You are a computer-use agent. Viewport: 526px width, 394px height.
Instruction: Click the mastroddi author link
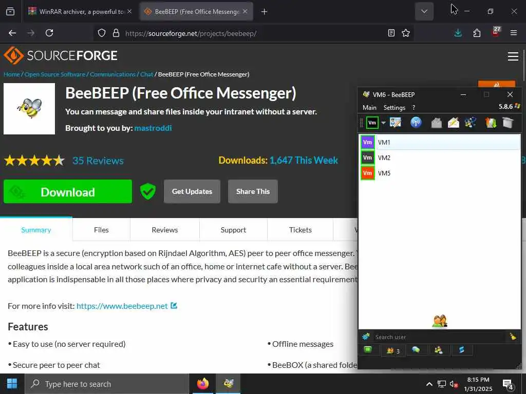(153, 128)
